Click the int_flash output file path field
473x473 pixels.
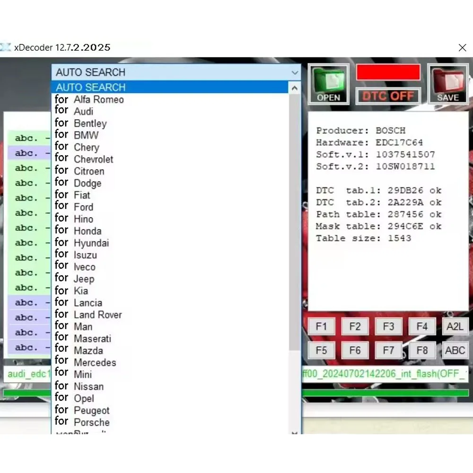pos(385,374)
